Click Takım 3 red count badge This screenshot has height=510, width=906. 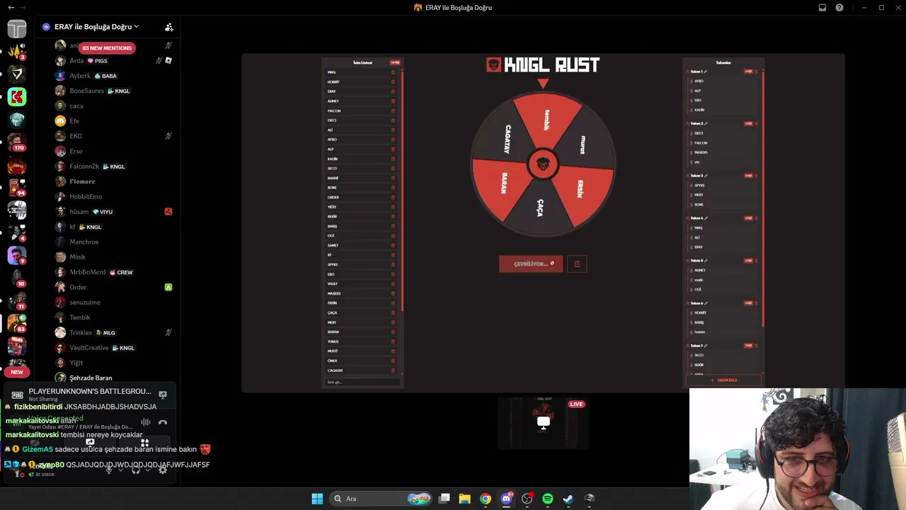[747, 176]
